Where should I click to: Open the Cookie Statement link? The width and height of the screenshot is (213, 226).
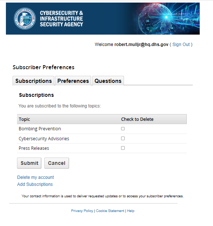[110, 211]
